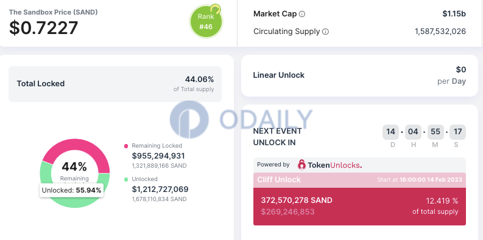Click the Remaining Locked $955,294,931 value

coord(158,156)
